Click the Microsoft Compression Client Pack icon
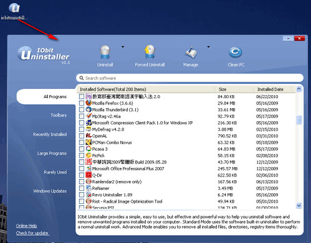The image size is (311, 243). pos(89,122)
